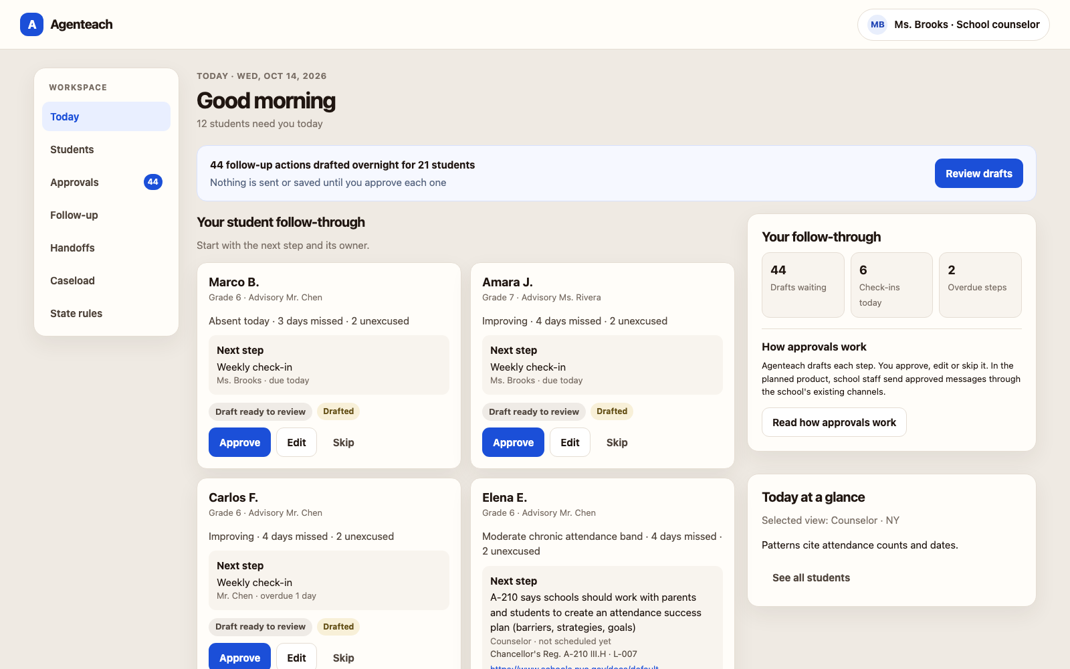Viewport: 1070px width, 669px height.
Task: Open Handoffs in the workspace menu
Action: [106, 248]
